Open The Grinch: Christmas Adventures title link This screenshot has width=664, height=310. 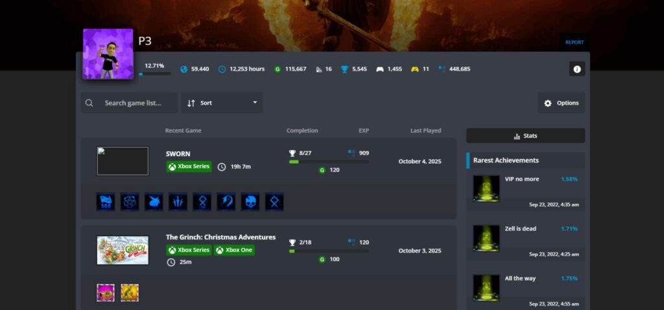coord(220,237)
